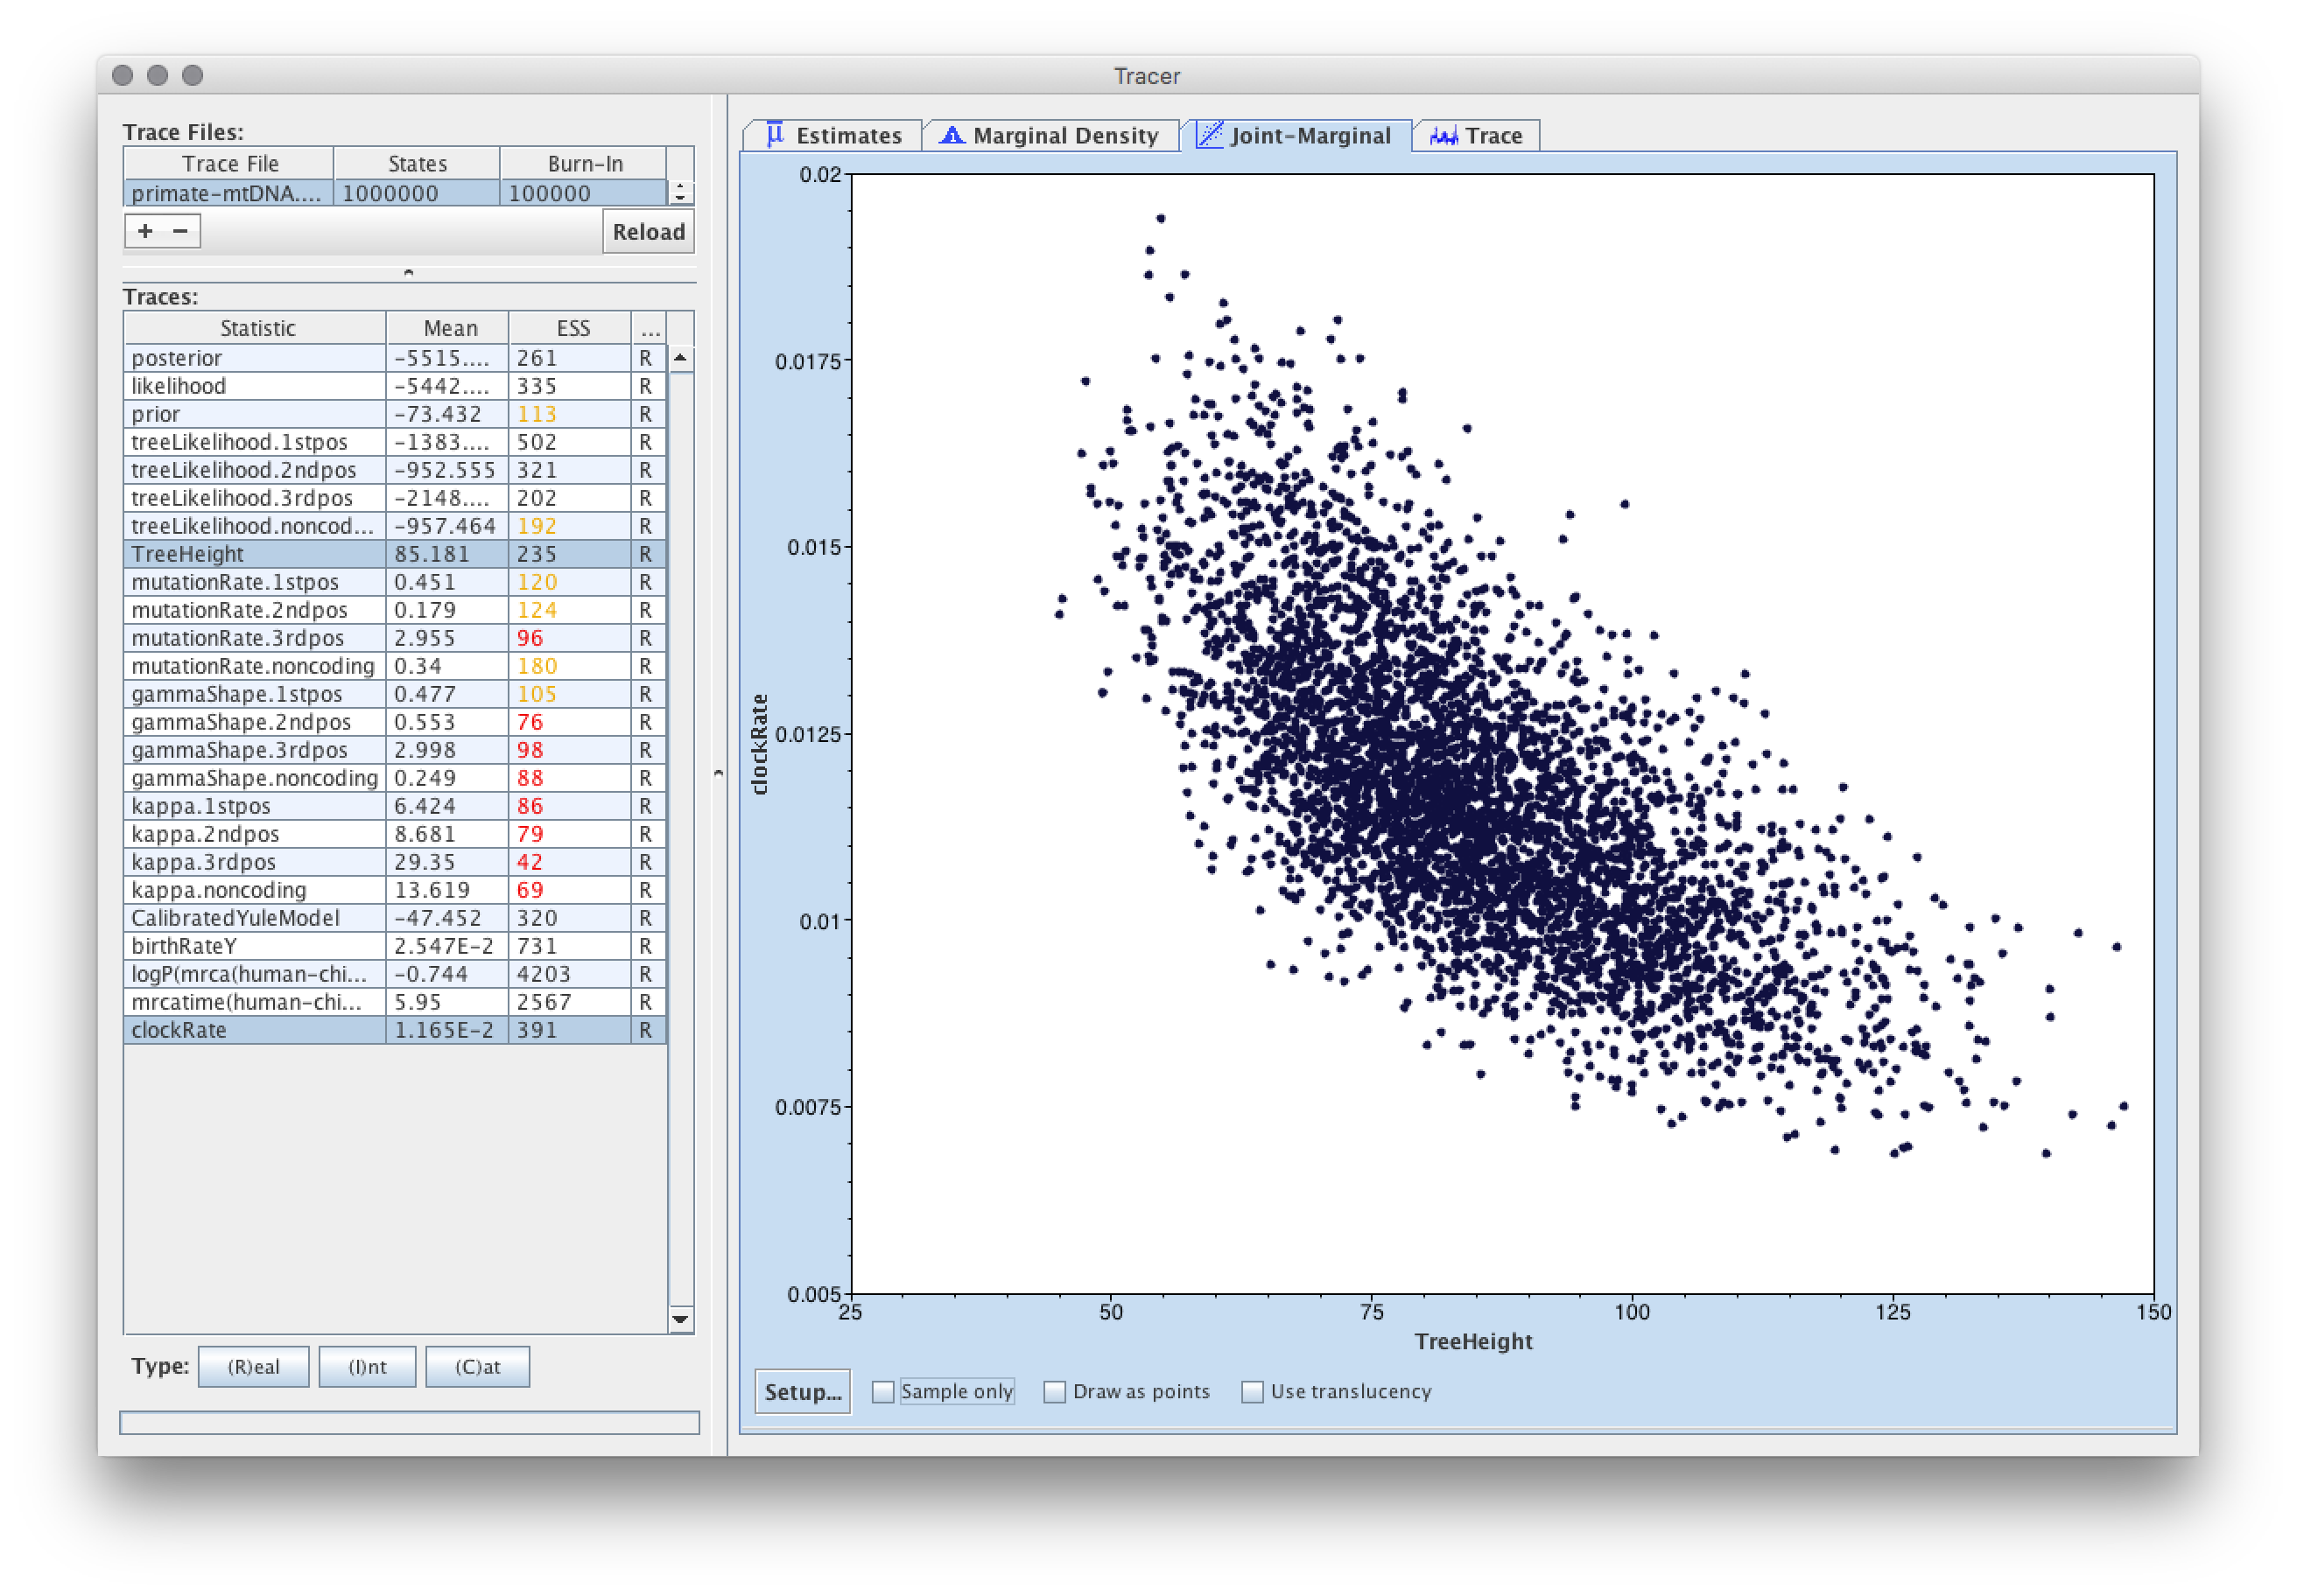
Task: Switch to the Marginal Density tab
Action: 1064,136
